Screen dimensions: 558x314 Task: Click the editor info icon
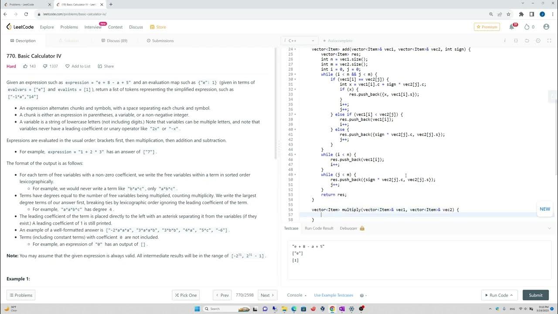coord(505,41)
